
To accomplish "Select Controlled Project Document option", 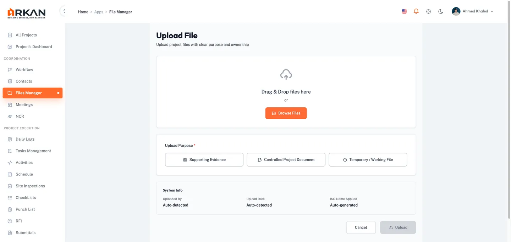I will click(286, 159).
